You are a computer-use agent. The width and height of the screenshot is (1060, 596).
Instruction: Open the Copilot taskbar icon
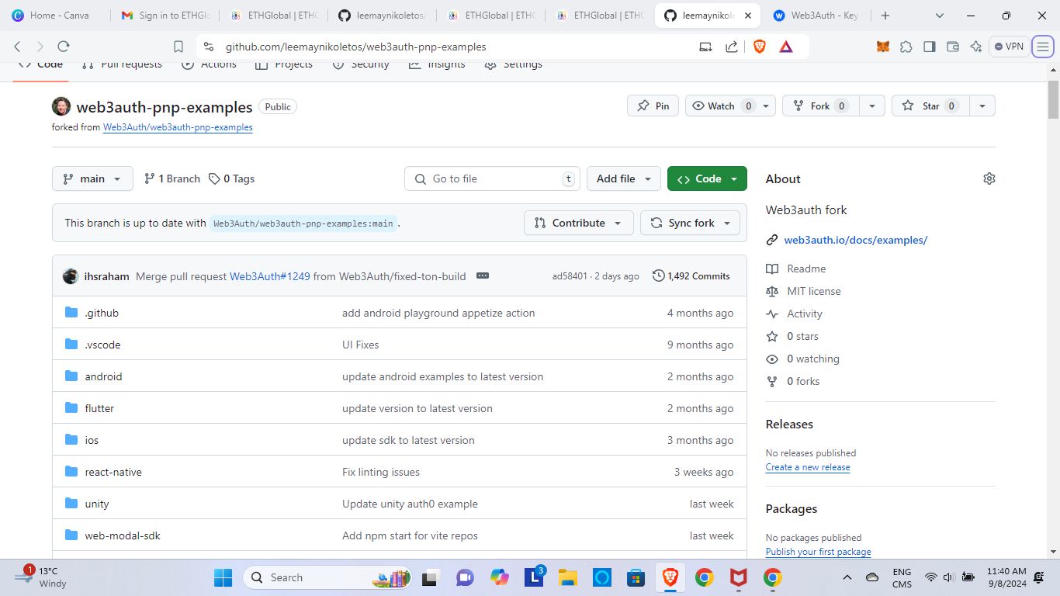coord(500,577)
